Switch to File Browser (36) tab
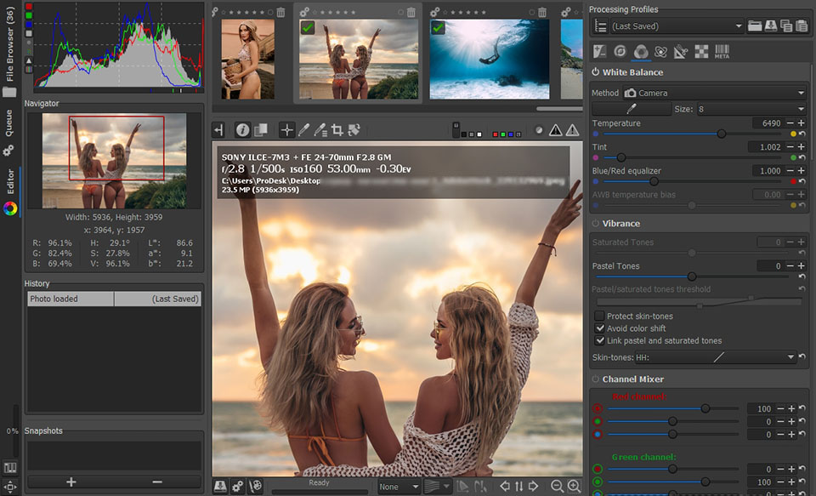The height and width of the screenshot is (496, 816). 9,52
